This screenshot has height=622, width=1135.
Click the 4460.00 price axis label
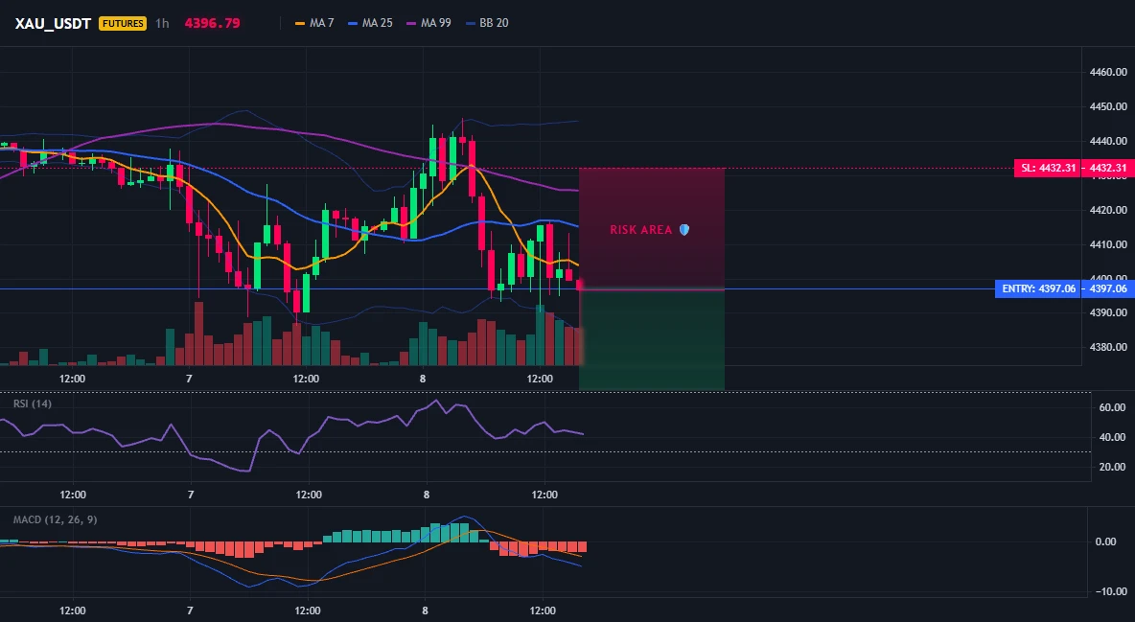coord(1108,72)
